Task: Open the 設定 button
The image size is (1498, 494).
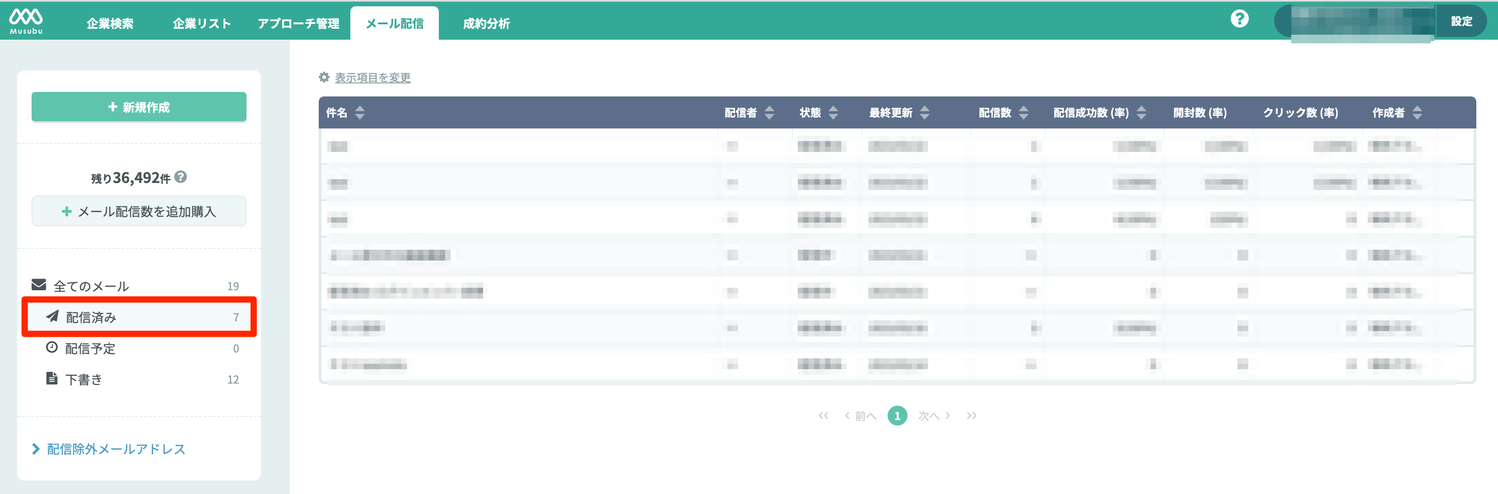Action: click(1461, 21)
